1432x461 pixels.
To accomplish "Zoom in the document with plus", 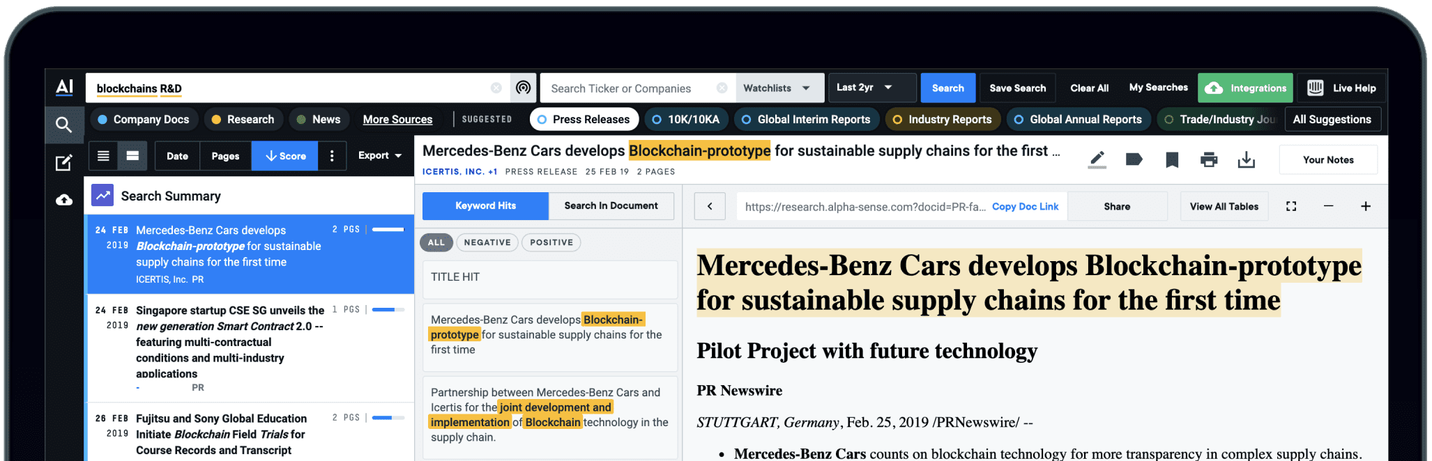I will click(1365, 206).
